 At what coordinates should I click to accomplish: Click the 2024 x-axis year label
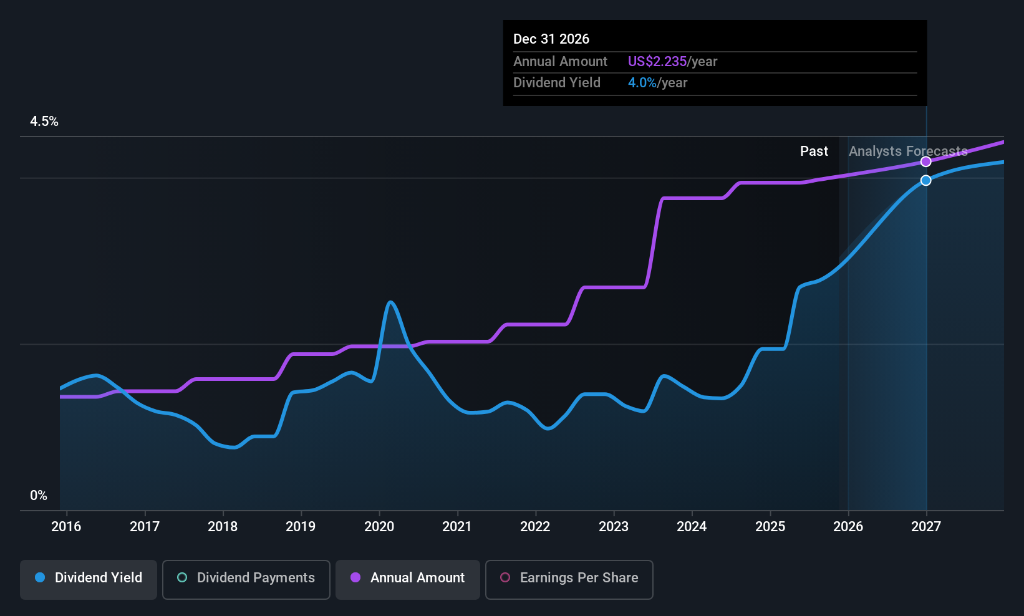692,527
